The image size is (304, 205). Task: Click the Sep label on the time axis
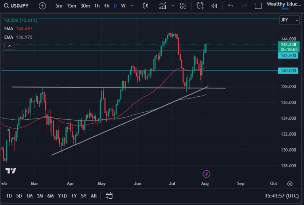(x=241, y=184)
